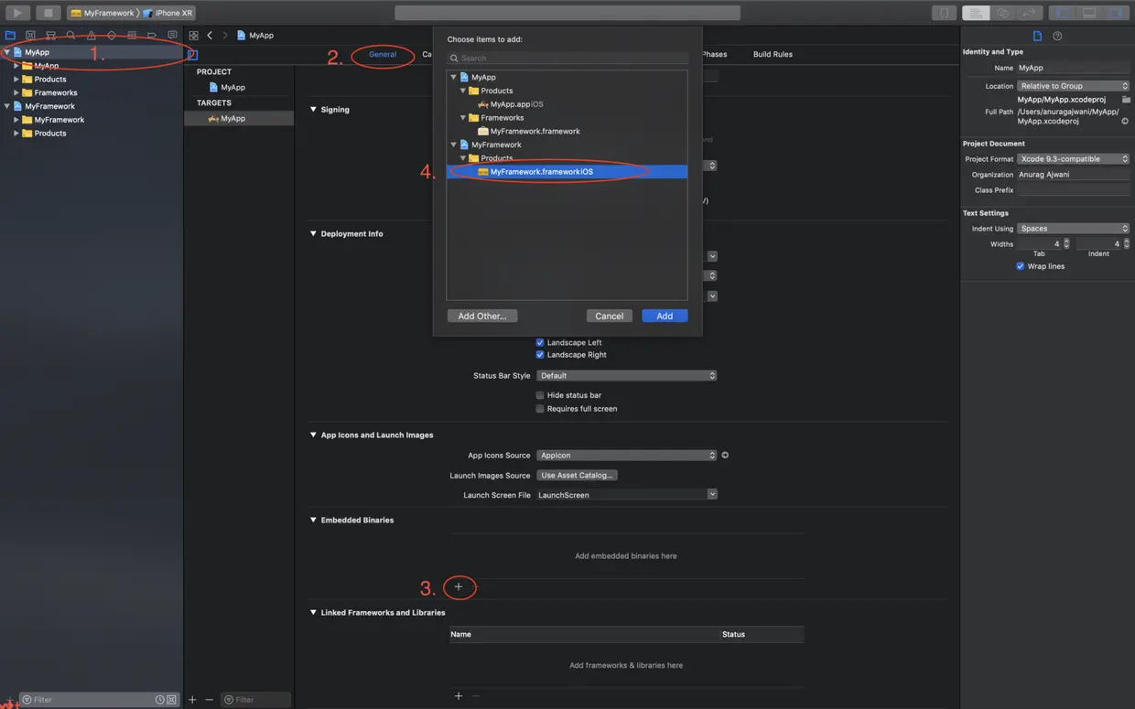Image resolution: width=1135 pixels, height=709 pixels.
Task: Click the Add button in dialog
Action: pos(665,316)
